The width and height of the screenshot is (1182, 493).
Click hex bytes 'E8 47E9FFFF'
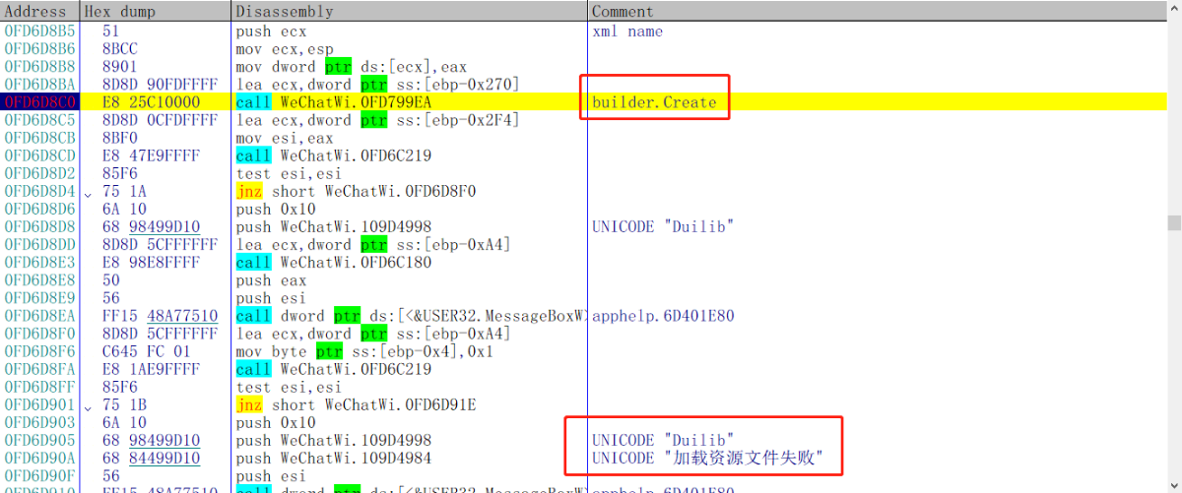pos(152,156)
